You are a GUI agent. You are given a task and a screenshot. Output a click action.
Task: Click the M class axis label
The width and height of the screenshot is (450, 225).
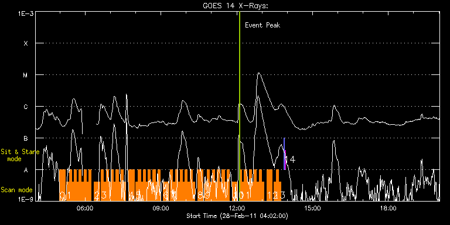[26, 75]
